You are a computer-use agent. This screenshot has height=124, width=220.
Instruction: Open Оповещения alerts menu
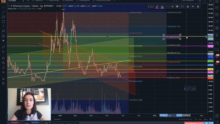83,1
